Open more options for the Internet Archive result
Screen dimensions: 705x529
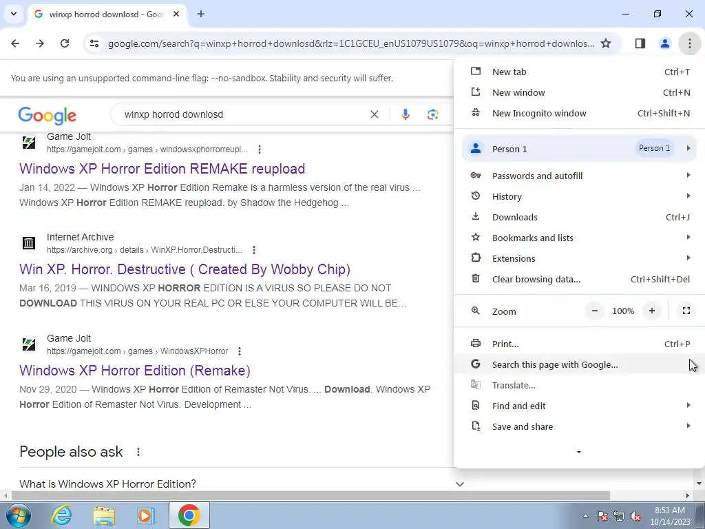(254, 249)
